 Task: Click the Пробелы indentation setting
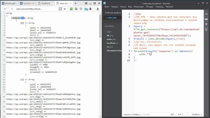197,114
